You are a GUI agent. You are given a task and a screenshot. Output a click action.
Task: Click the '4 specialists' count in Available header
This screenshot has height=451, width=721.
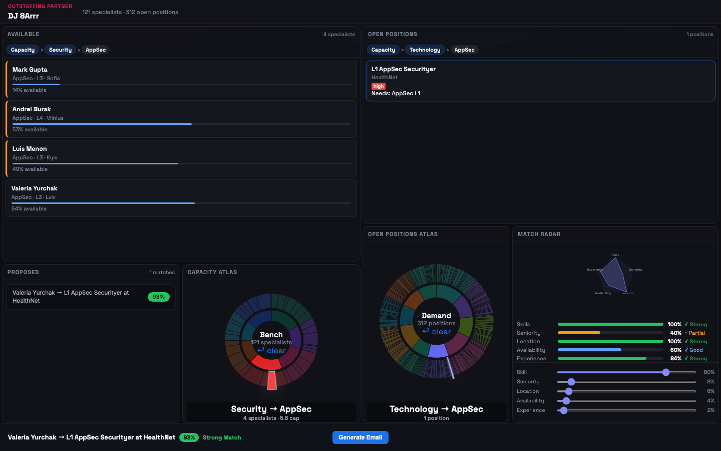pos(339,35)
